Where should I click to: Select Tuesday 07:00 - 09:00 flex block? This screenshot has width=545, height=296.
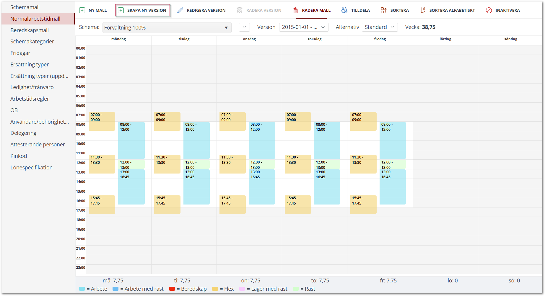167,121
